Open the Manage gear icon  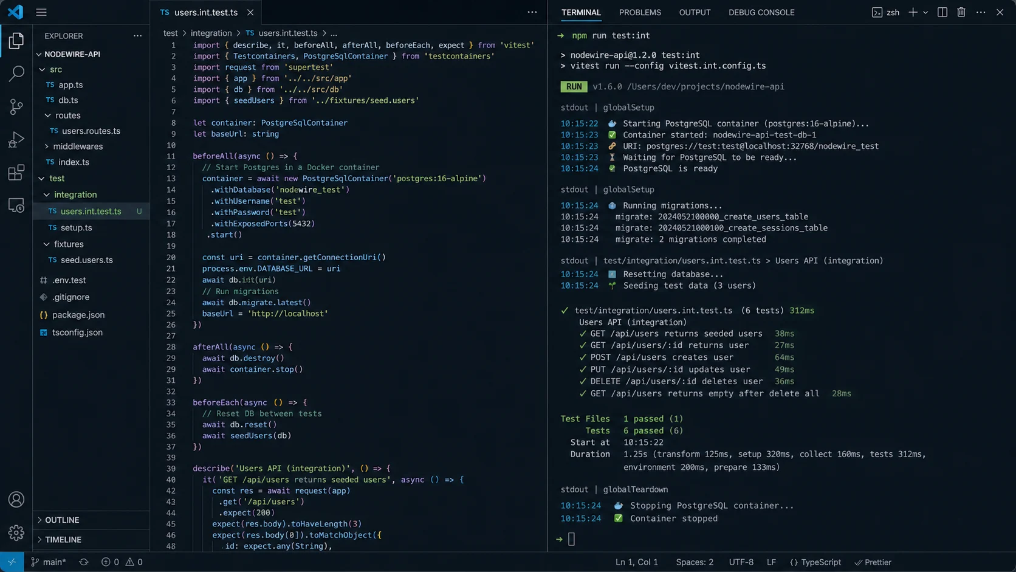pyautogui.click(x=16, y=532)
